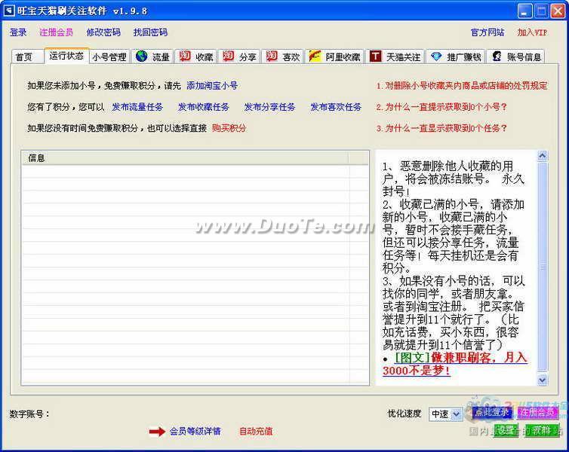Viewport: 569px width, 452px height.
Task: Click the 发布流量任务 link
Action: [x=137, y=107]
